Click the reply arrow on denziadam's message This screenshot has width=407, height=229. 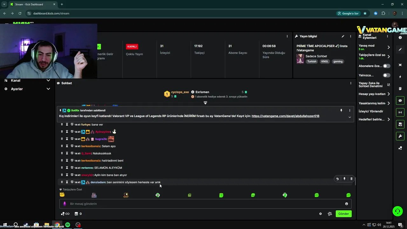click(x=337, y=179)
